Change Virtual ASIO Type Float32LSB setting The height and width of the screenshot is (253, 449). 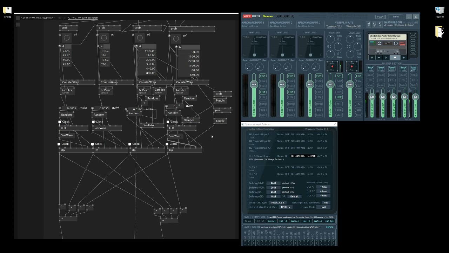coord(278,203)
